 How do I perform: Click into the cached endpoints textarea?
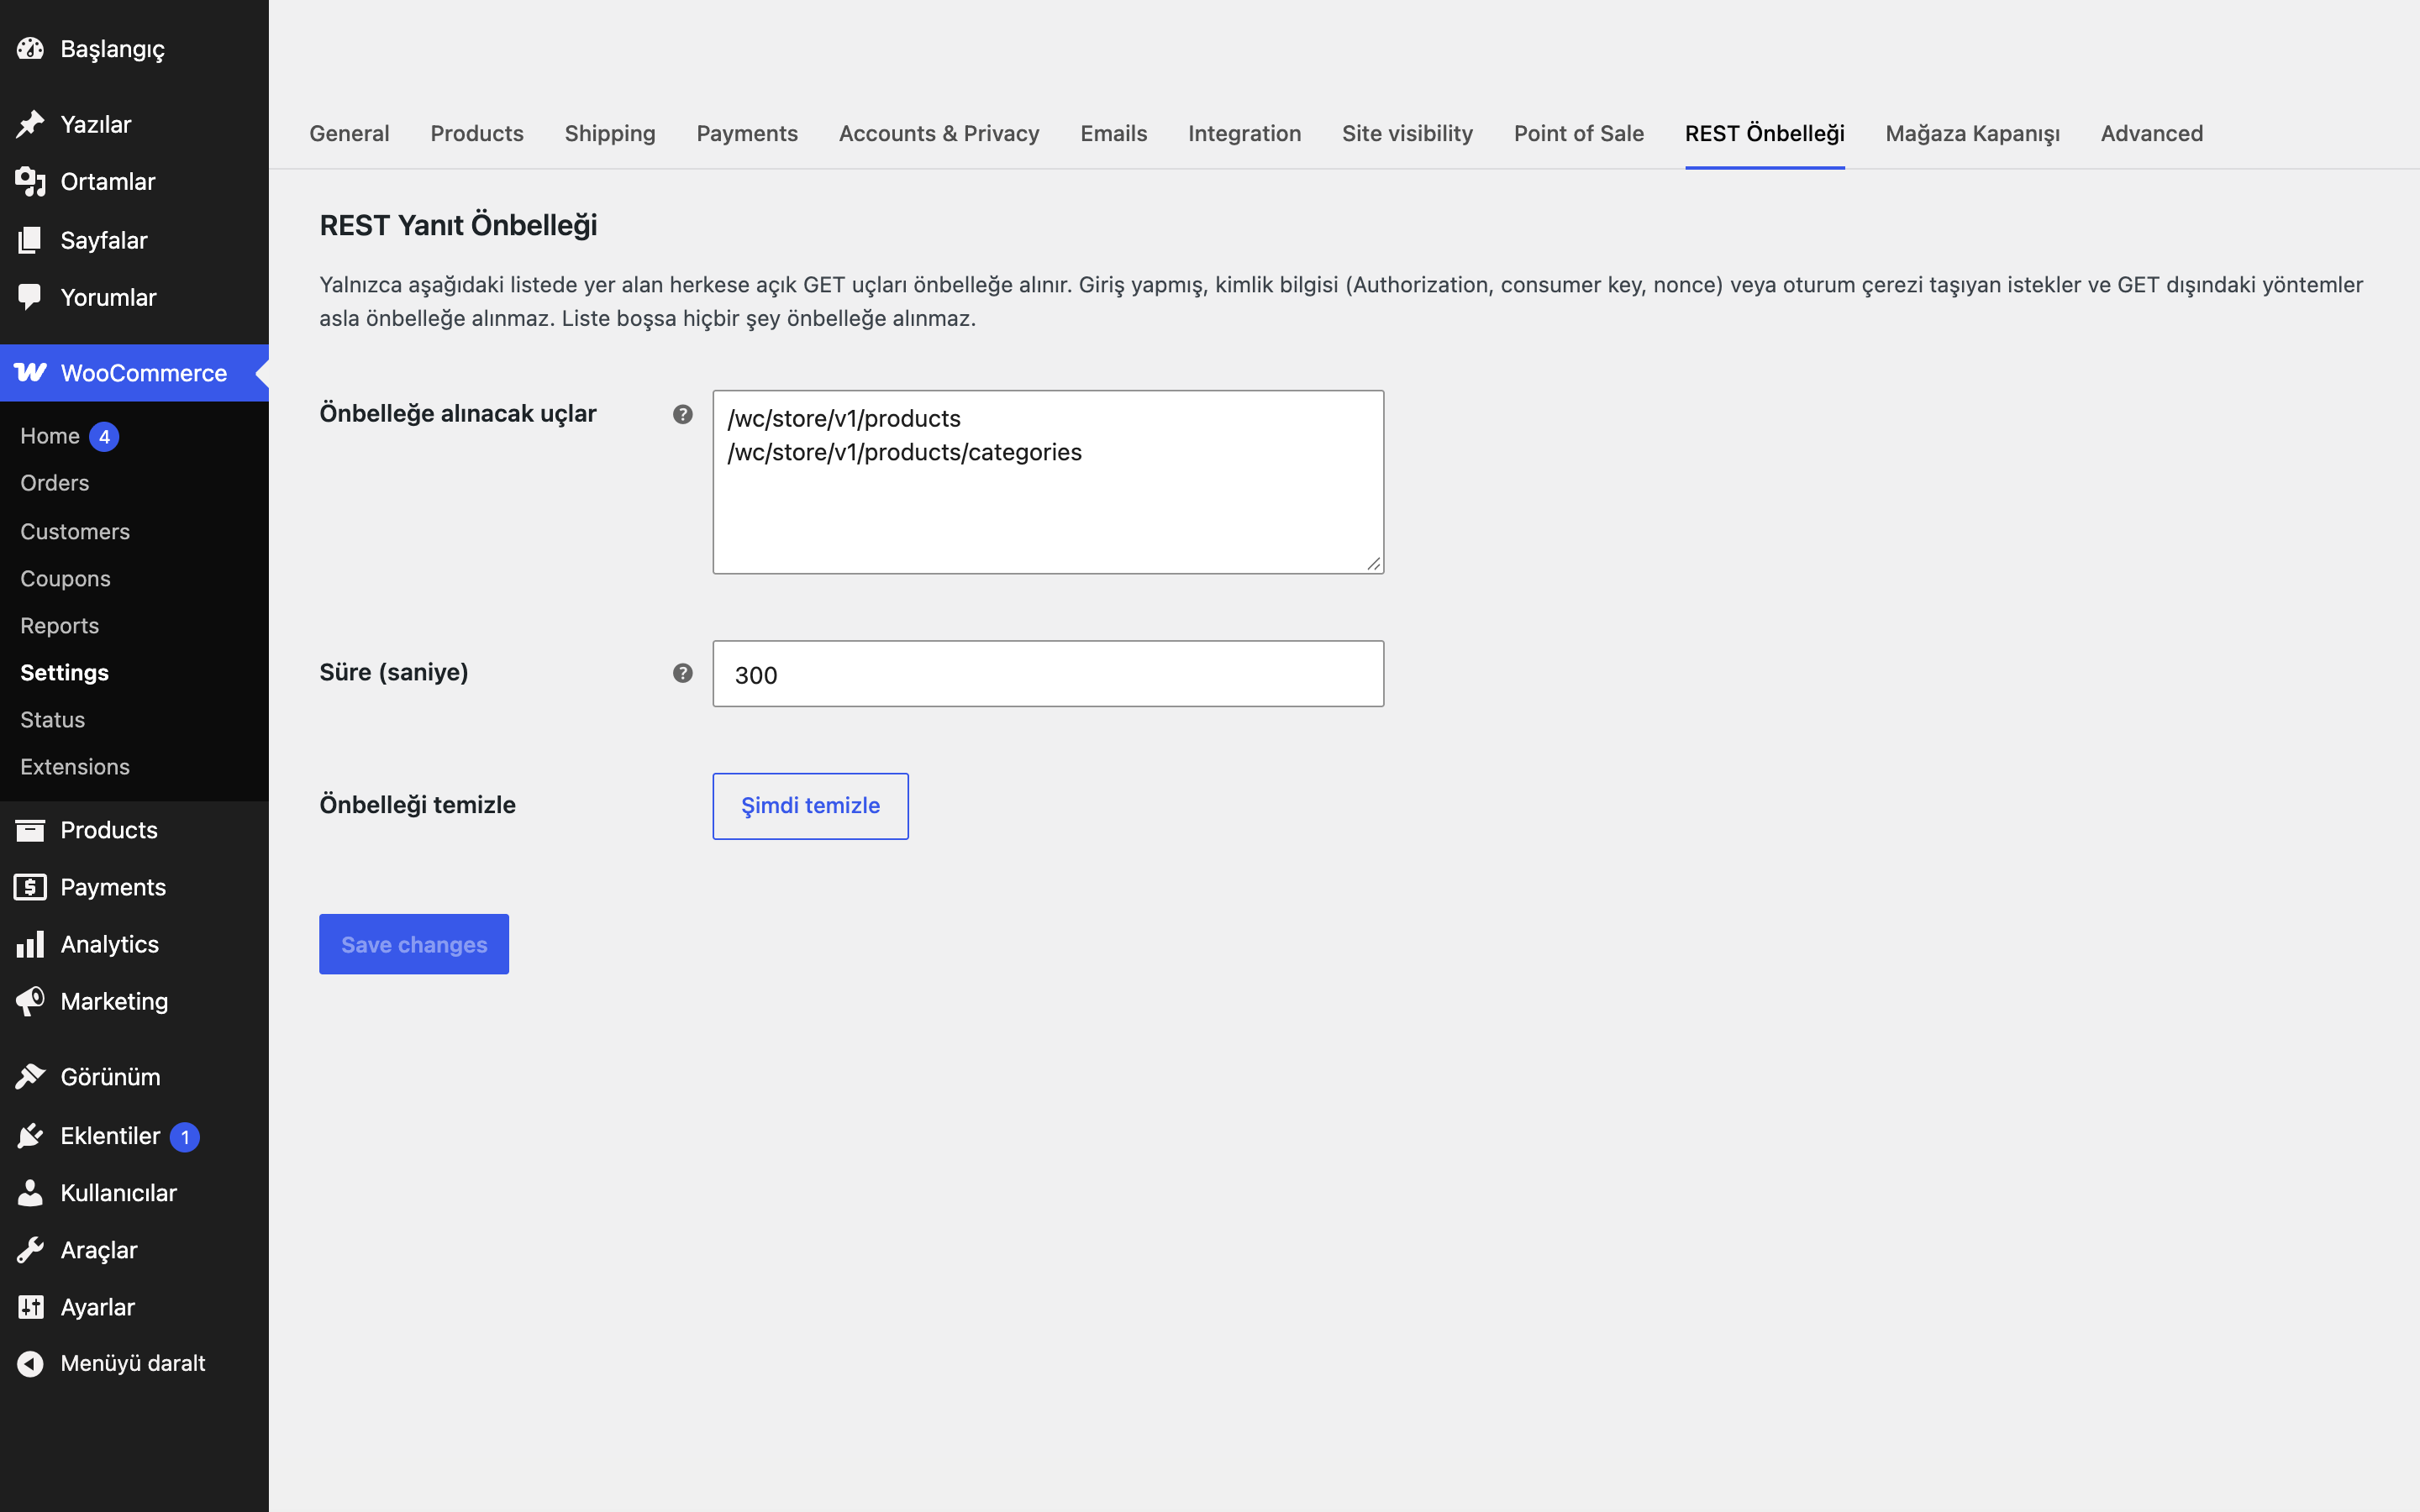1048,482
